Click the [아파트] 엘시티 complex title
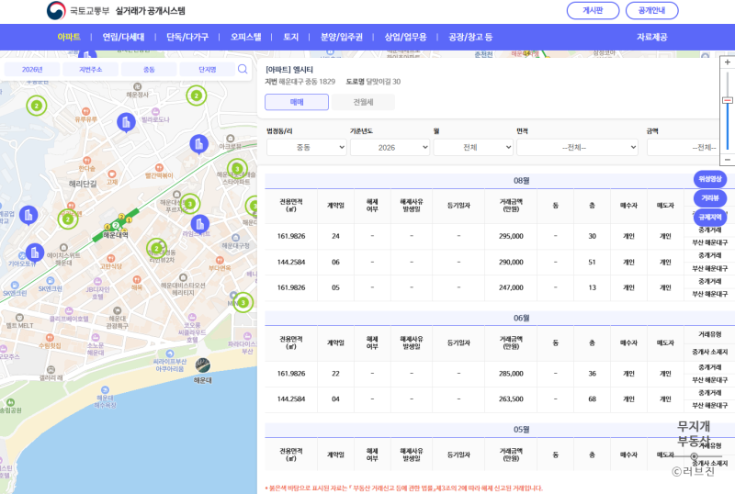The width and height of the screenshot is (735, 494). (x=289, y=70)
